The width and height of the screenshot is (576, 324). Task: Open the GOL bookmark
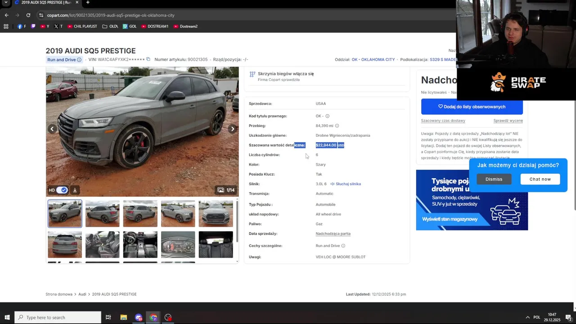tap(130, 27)
